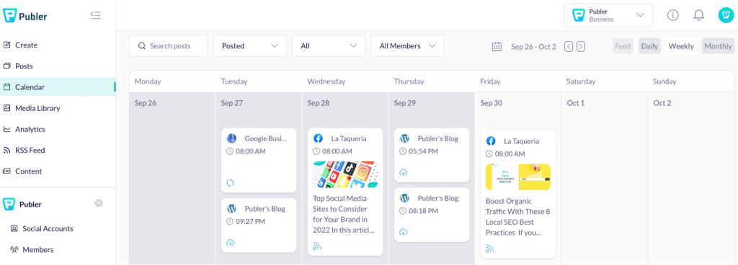The width and height of the screenshot is (738, 265).
Task: Click the Facebook icon on Wednesday's La Taqueria post
Action: click(x=318, y=138)
